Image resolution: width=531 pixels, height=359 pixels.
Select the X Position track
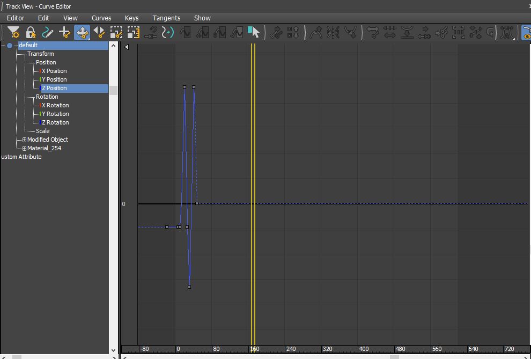(54, 71)
